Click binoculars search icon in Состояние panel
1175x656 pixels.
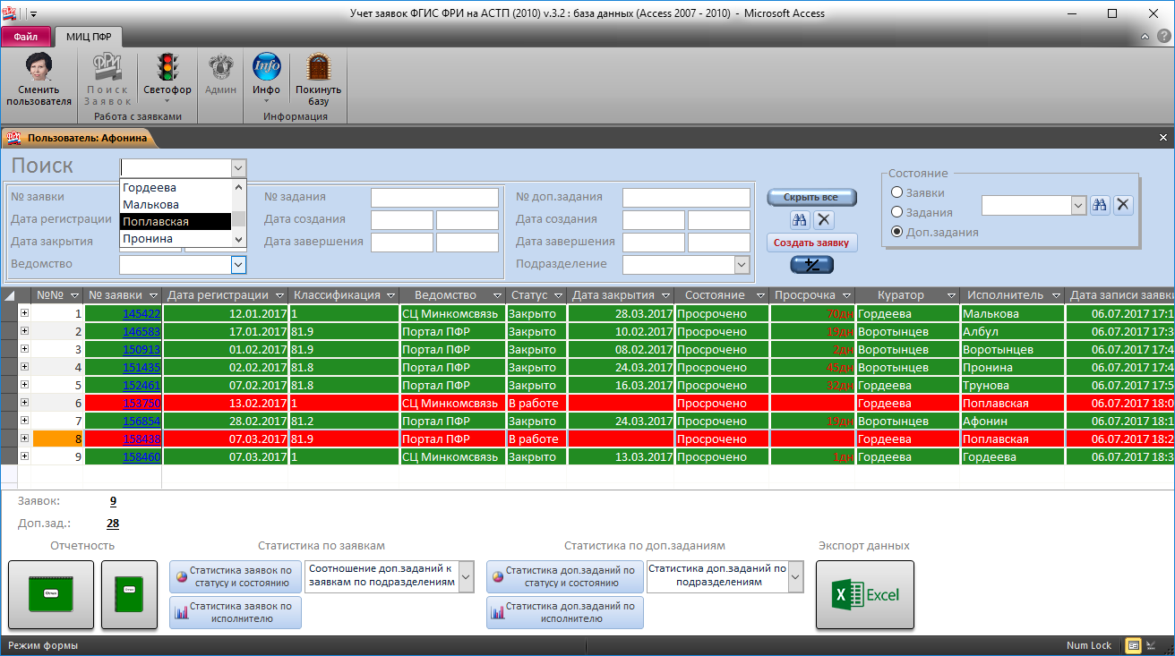tap(1100, 205)
